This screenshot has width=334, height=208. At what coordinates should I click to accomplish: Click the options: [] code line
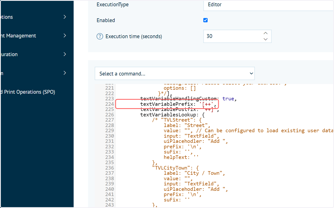coord(180,88)
